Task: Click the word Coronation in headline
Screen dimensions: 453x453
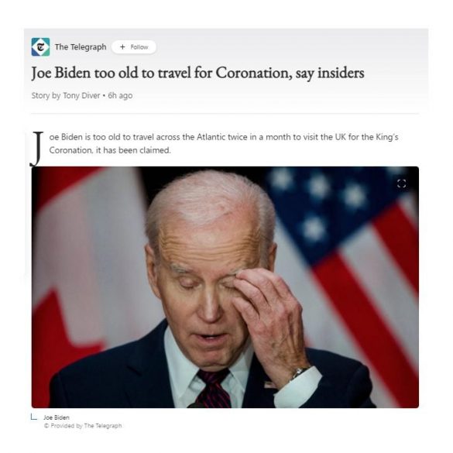Action: (x=253, y=73)
